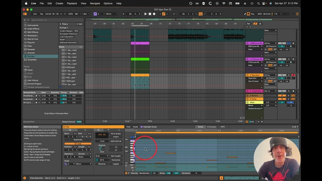Screen dimensions: 322x181
Task: Toggle the Automation Mode icon next to Set
Action: pyautogui.click(x=255, y=24)
